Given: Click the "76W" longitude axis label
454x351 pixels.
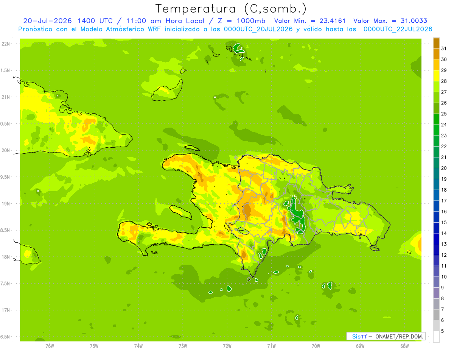Looking at the screenshot, I should pyautogui.click(x=50, y=346).
